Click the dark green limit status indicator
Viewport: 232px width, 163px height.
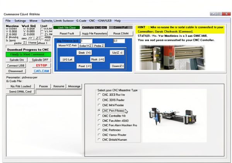click(67, 27)
